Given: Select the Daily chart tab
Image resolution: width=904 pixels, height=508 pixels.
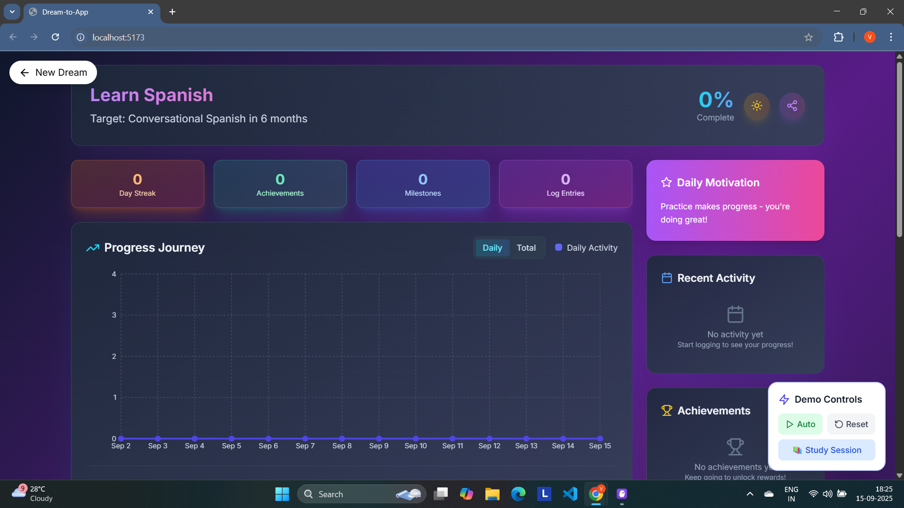Looking at the screenshot, I should 492,248.
